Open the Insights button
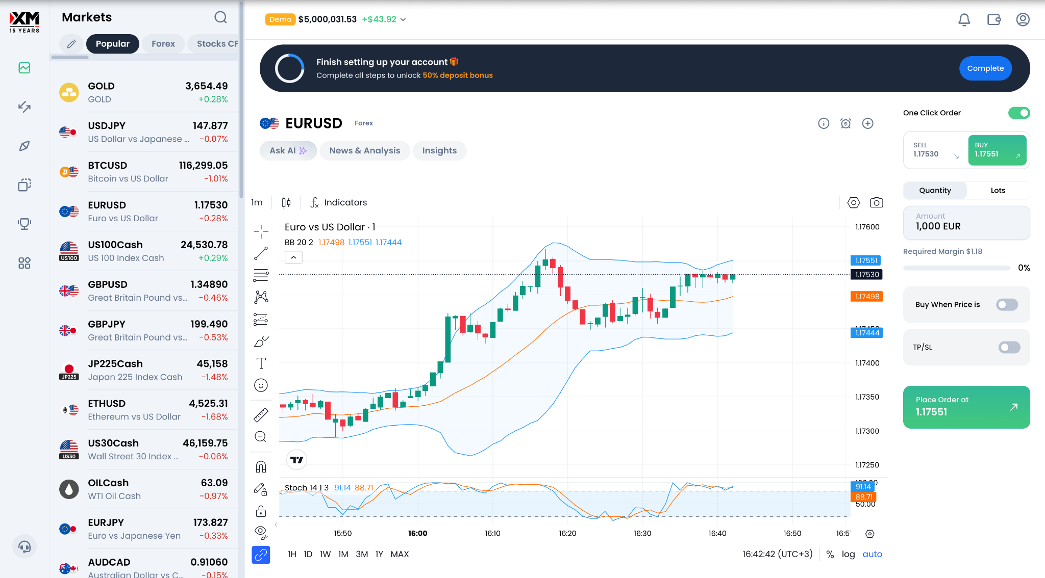This screenshot has height=578, width=1045. pyautogui.click(x=439, y=151)
